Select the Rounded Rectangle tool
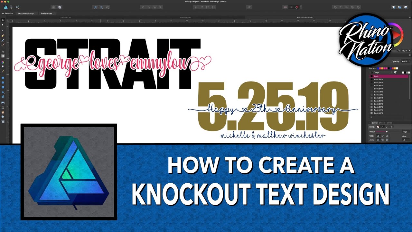Image resolution: width=412 pixels, height=232 pixels. (3, 87)
